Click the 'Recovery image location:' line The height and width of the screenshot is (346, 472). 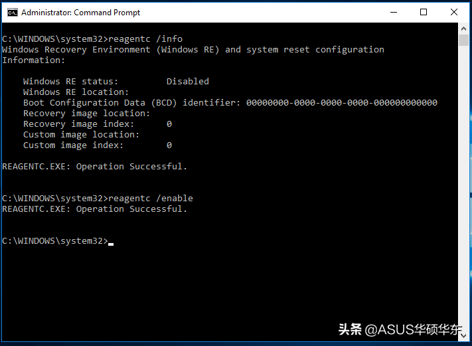coord(86,113)
